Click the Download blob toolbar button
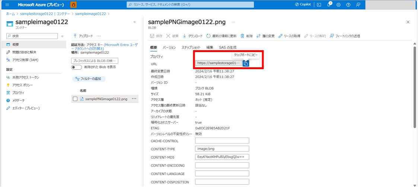418x187 pixels. (193, 36)
